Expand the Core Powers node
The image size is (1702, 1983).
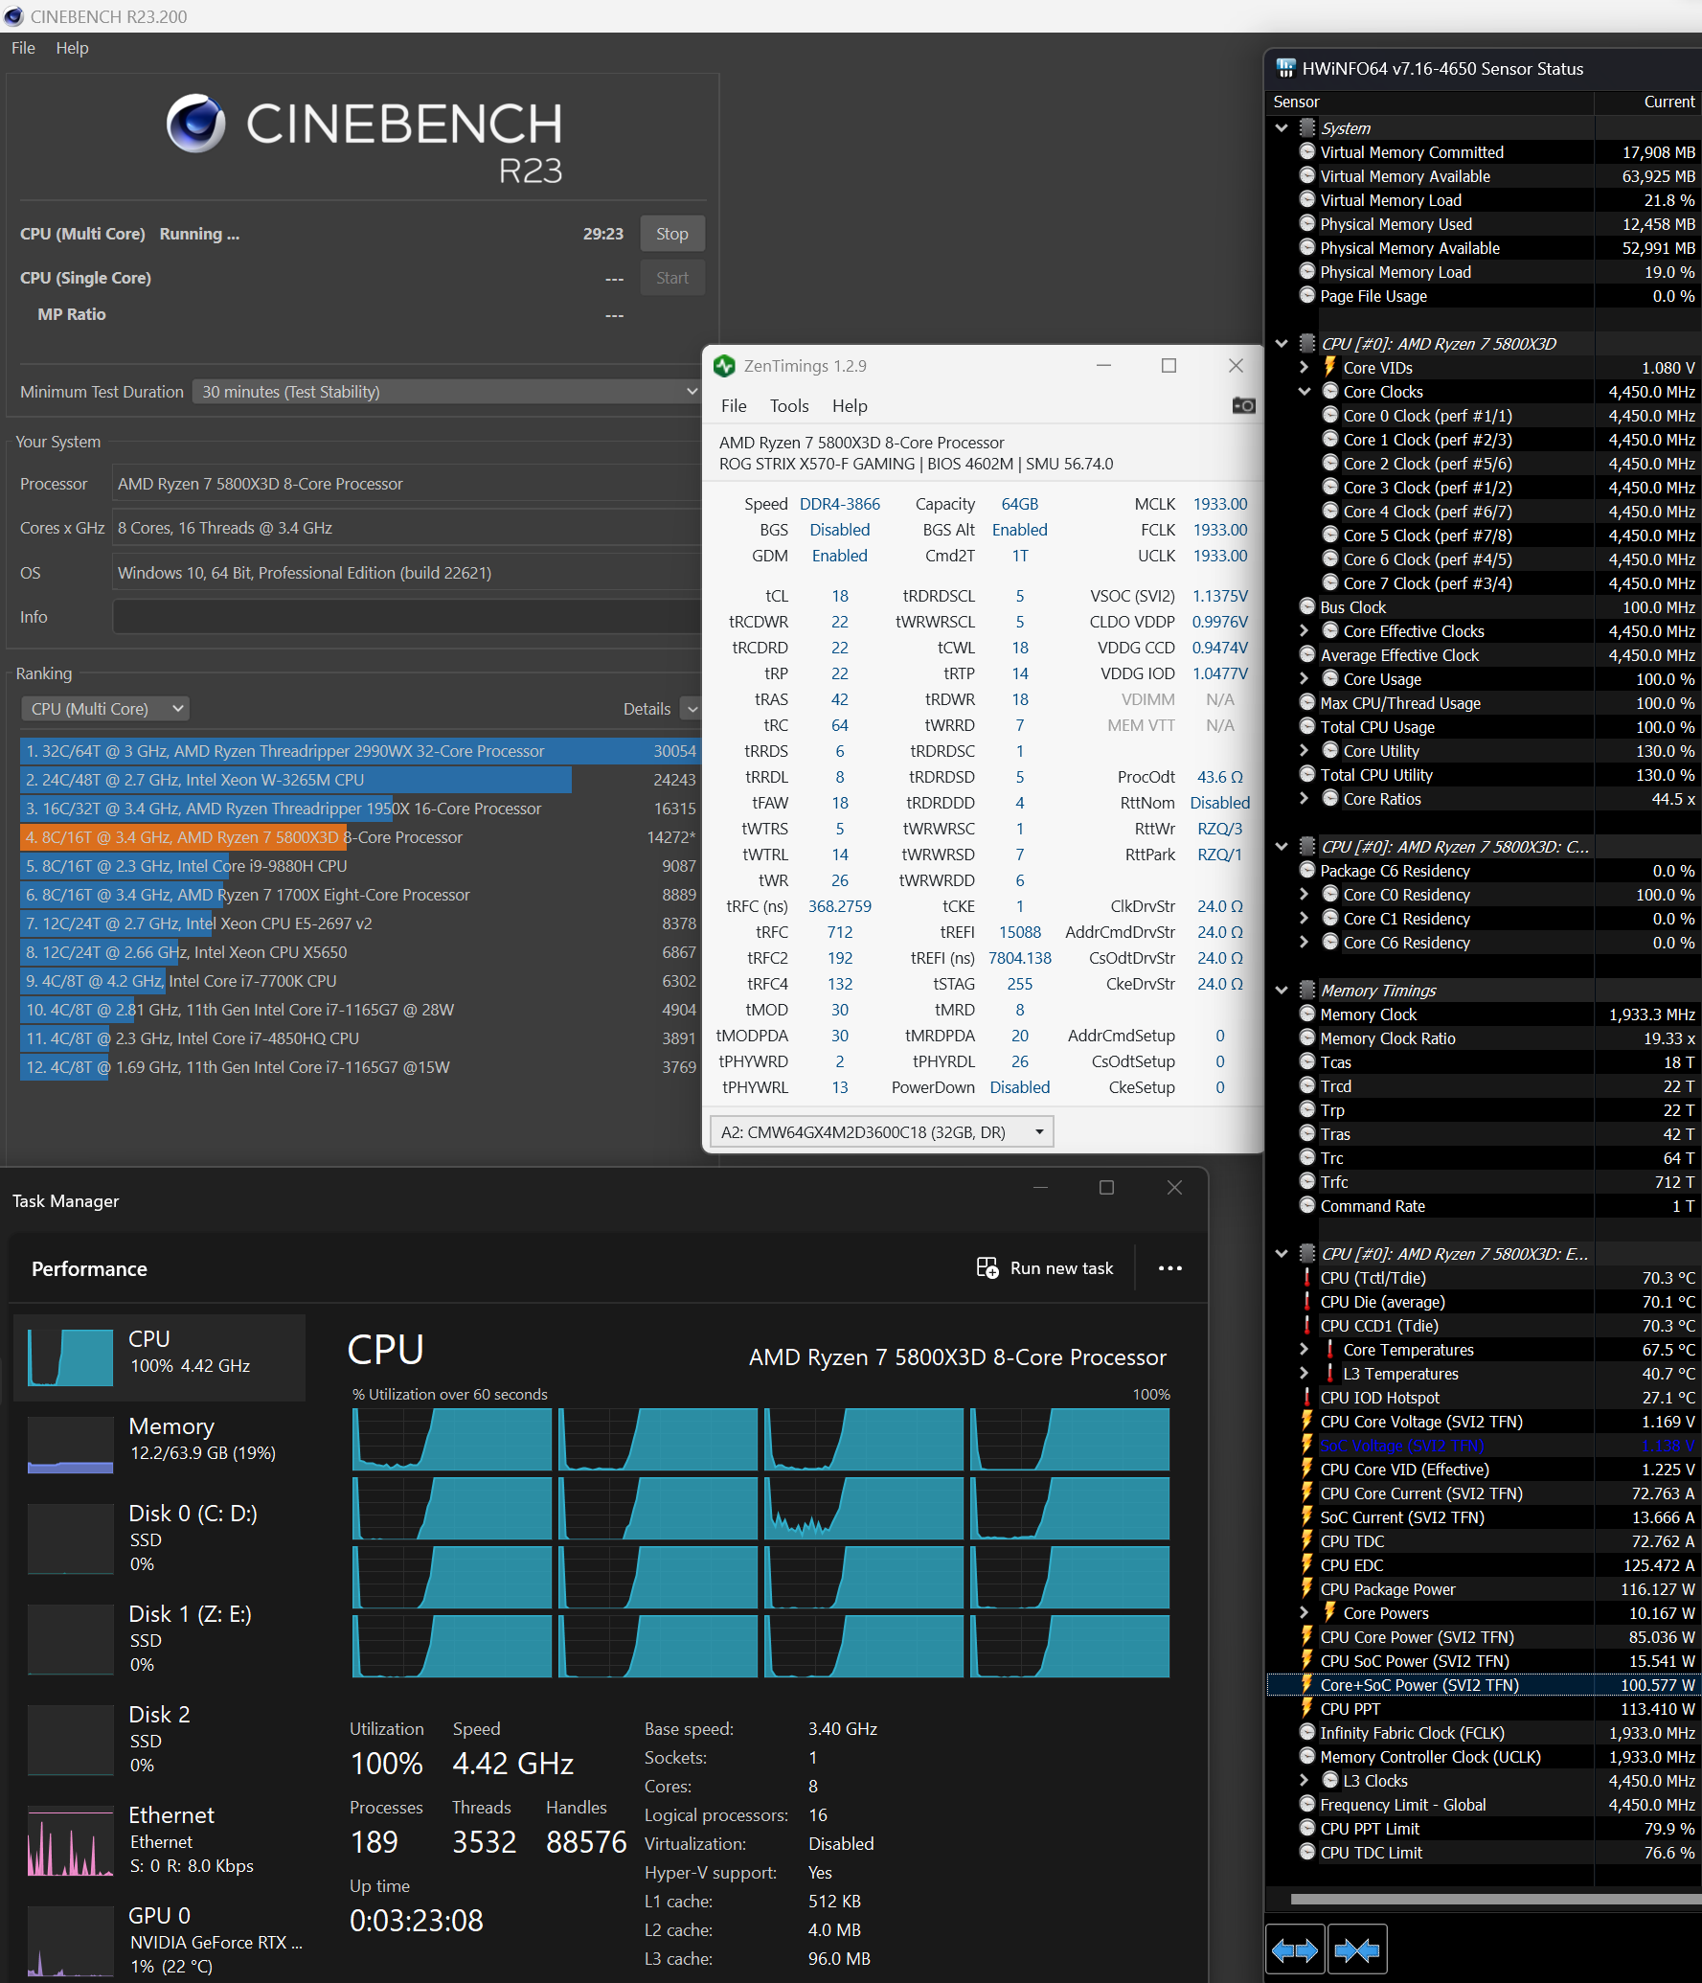coord(1305,1612)
